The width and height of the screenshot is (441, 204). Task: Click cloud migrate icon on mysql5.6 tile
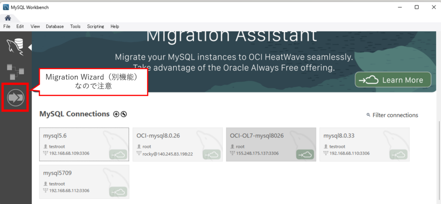point(118,154)
